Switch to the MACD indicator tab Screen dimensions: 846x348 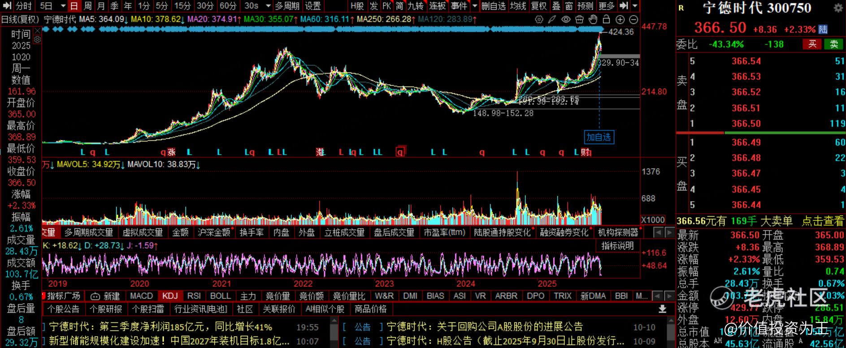[x=141, y=296]
